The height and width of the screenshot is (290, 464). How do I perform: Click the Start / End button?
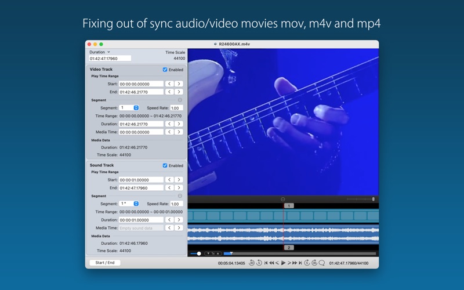tap(105, 263)
